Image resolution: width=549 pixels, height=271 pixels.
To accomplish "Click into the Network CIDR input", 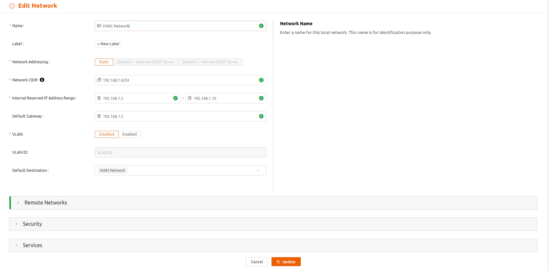I will [180, 80].
